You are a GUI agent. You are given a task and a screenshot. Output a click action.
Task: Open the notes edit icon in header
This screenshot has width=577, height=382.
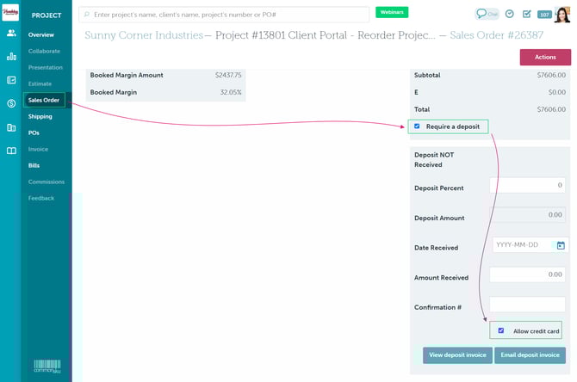point(527,14)
